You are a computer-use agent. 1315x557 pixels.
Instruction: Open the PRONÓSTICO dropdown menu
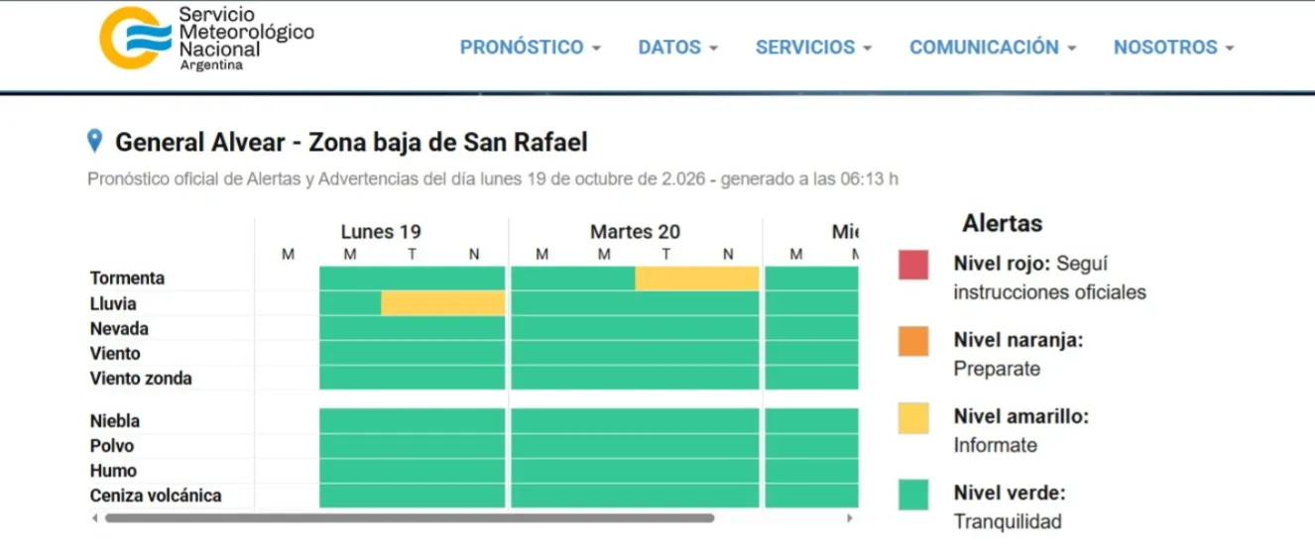tap(531, 48)
